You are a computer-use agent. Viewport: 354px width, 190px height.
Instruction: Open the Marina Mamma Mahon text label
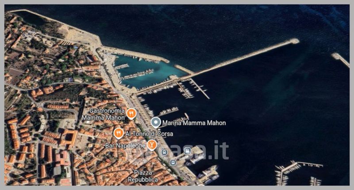(194, 123)
